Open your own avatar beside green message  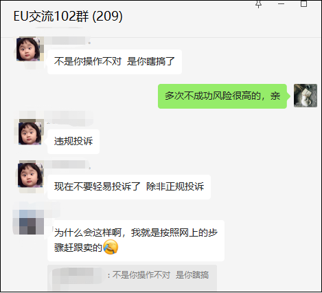pyautogui.click(x=306, y=96)
